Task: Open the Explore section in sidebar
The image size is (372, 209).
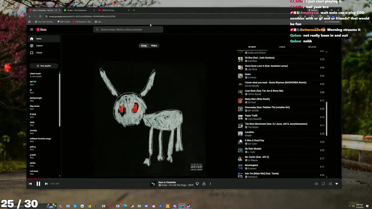Action: coord(44,46)
